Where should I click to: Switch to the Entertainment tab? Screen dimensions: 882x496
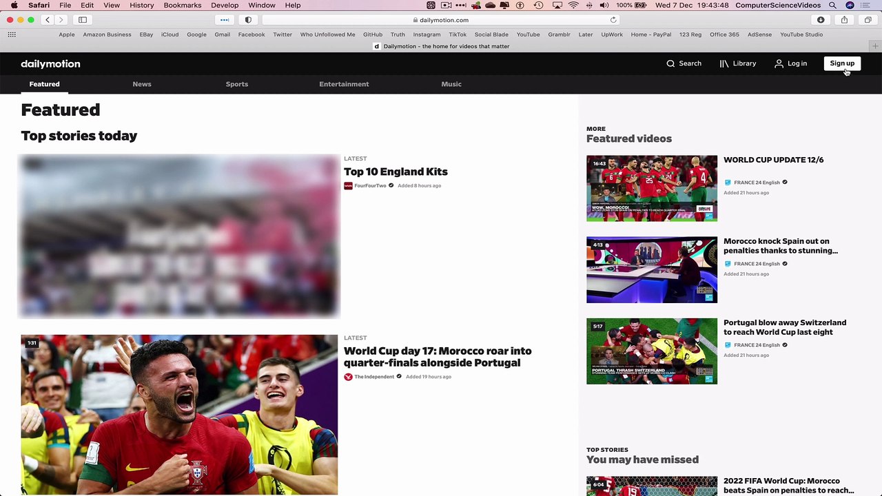[x=344, y=84]
